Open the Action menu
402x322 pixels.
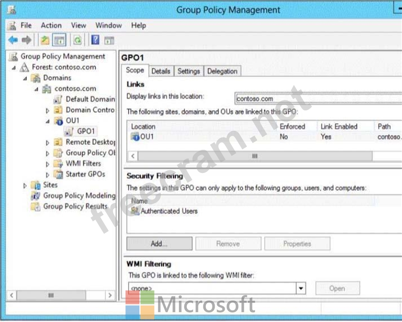click(x=51, y=25)
